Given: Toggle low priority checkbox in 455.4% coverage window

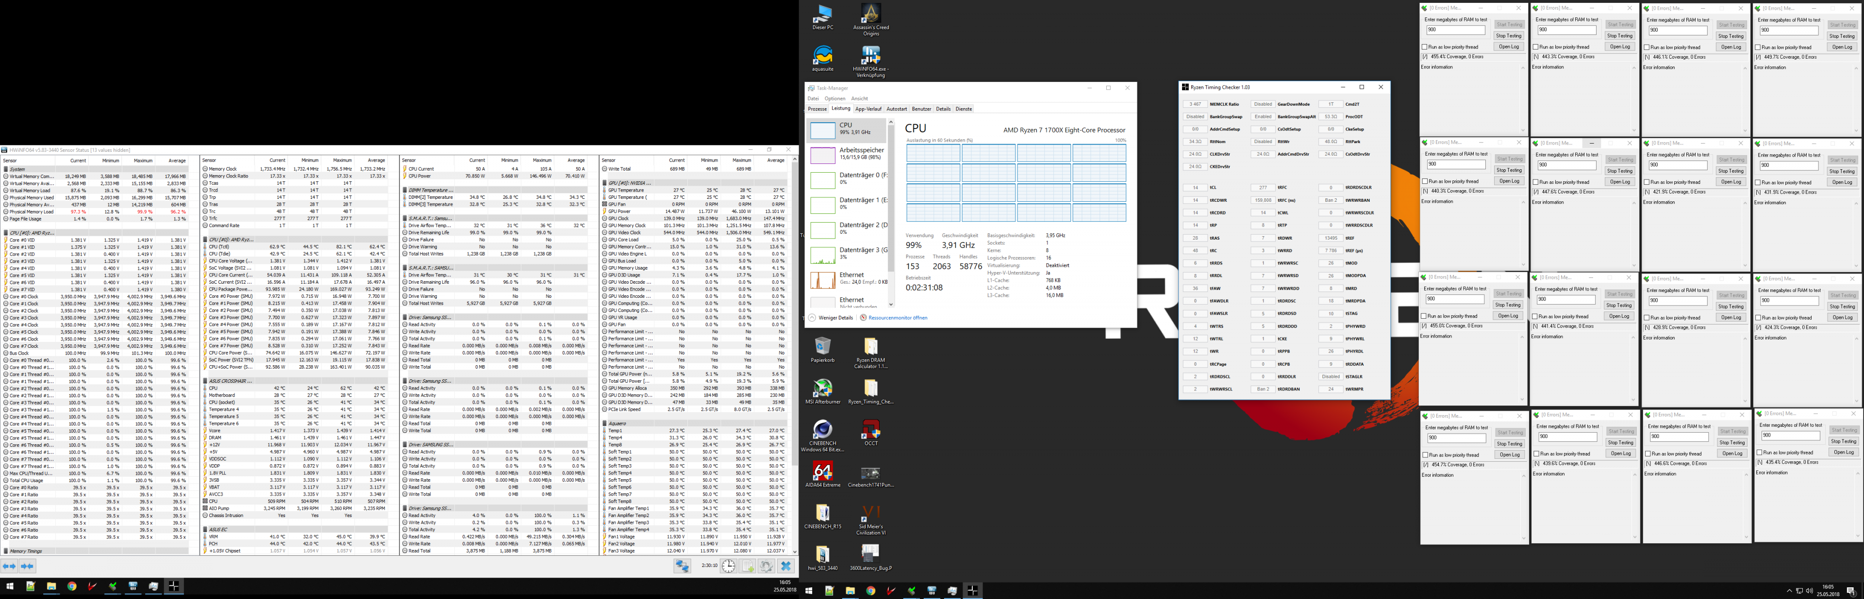Looking at the screenshot, I should [1426, 47].
